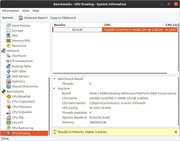Click the results table horizontal scrollbar
Image resolution: width=180 pixels, height=141 pixels.
click(110, 73)
